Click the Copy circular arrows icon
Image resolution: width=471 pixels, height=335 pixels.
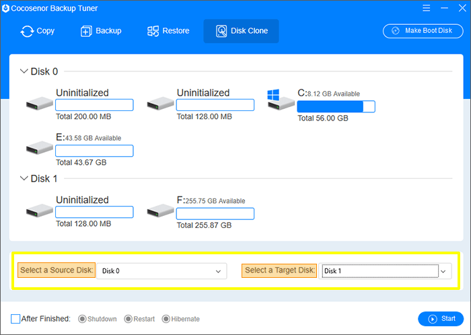(x=27, y=31)
